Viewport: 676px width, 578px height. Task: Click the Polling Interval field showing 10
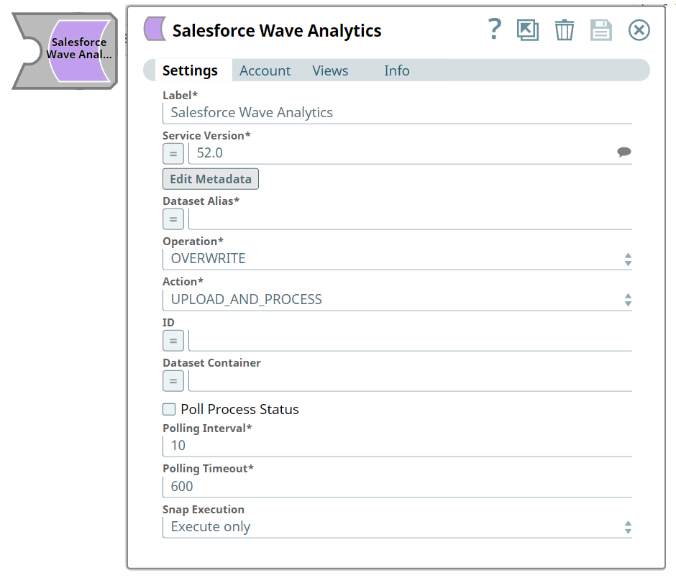click(397, 446)
